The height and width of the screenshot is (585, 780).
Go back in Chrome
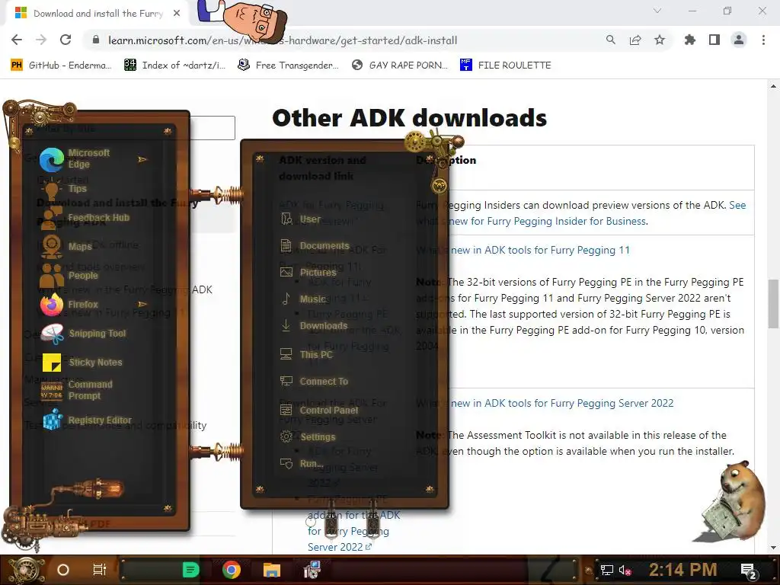click(x=17, y=40)
